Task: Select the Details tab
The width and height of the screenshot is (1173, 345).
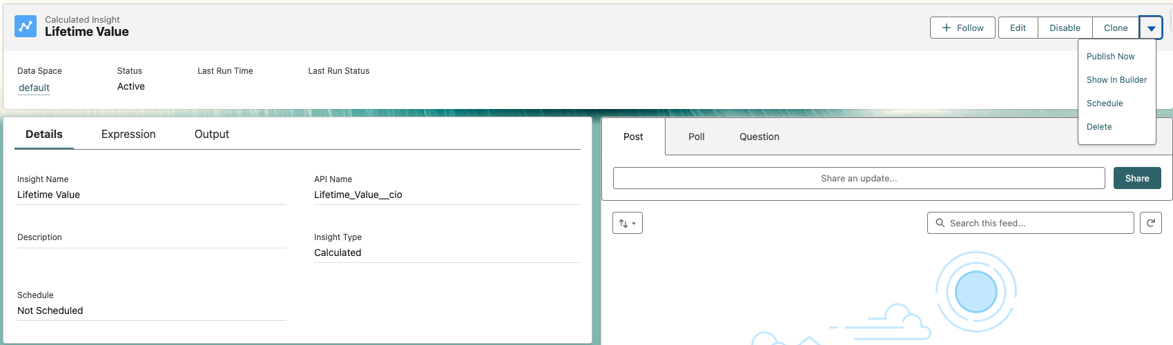Action: [44, 135]
